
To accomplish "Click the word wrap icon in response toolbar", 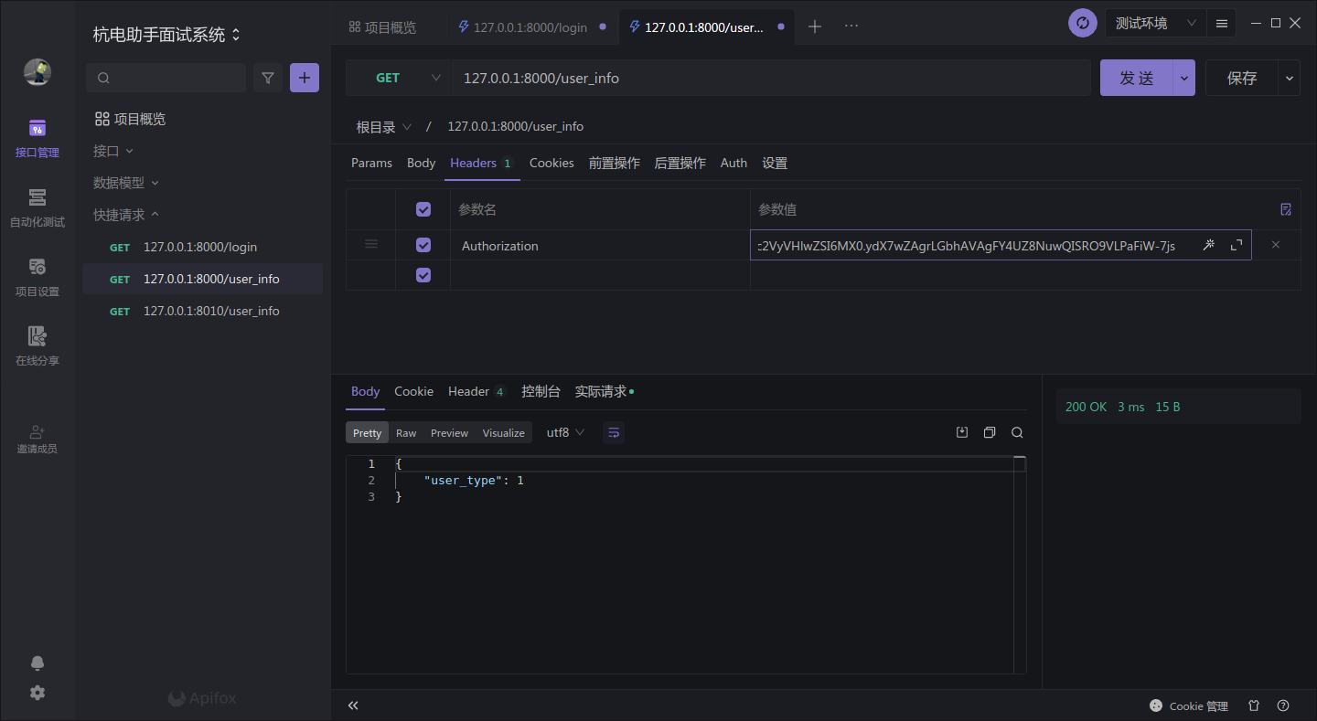I will coord(614,432).
